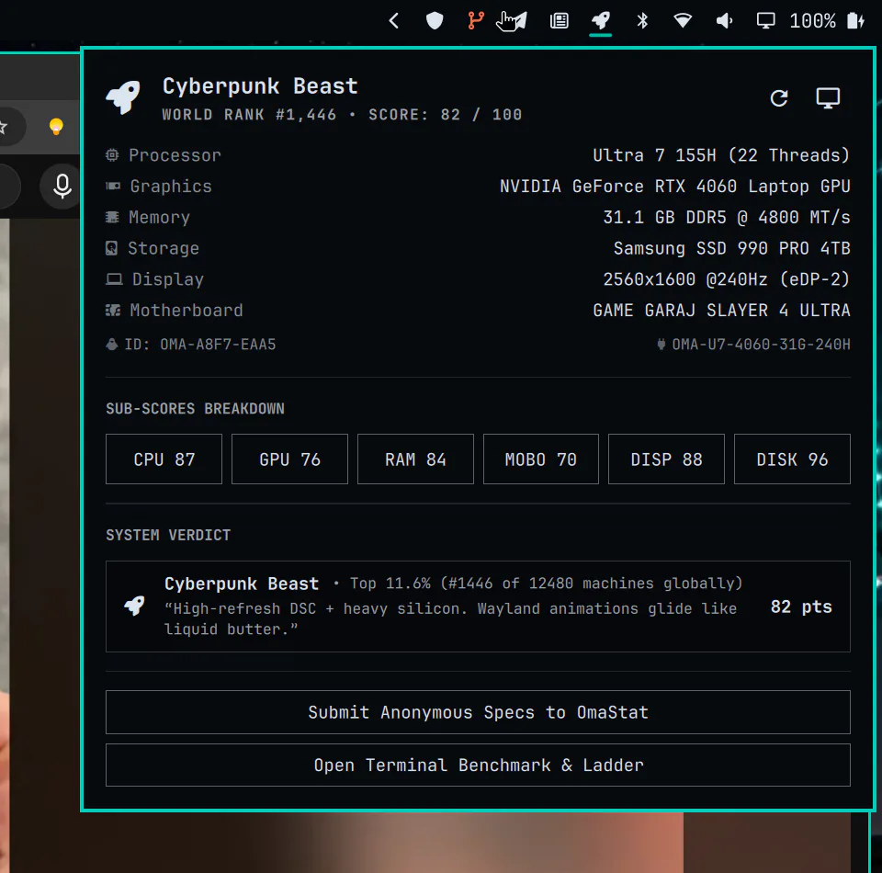Open Terminal Benchmark & Ladder
The width and height of the screenshot is (882, 873).
tap(478, 765)
